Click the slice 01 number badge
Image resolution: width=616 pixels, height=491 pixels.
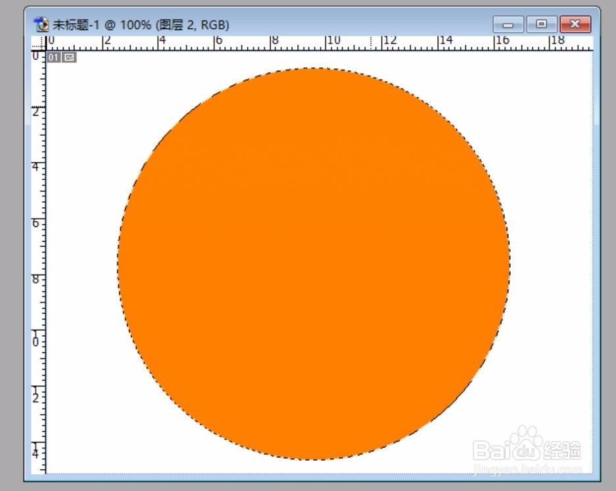(53, 58)
